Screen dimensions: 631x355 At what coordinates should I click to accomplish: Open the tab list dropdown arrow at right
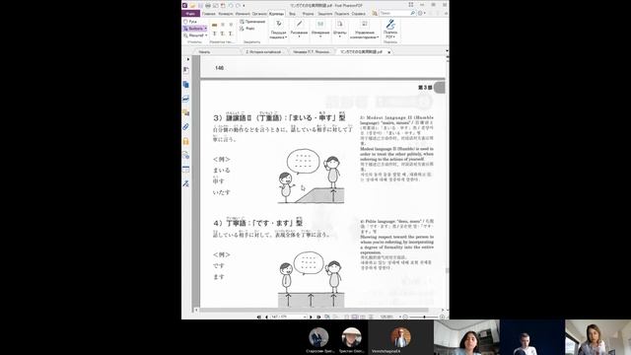click(447, 51)
